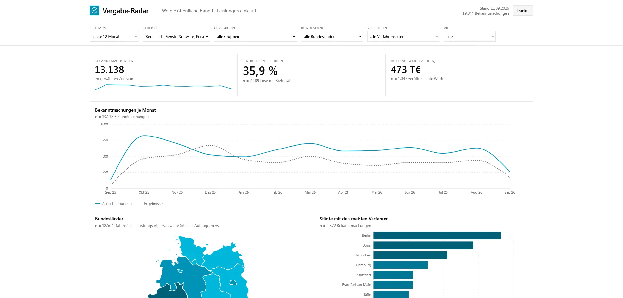
Task: Click the München bar
Action: coord(410,255)
